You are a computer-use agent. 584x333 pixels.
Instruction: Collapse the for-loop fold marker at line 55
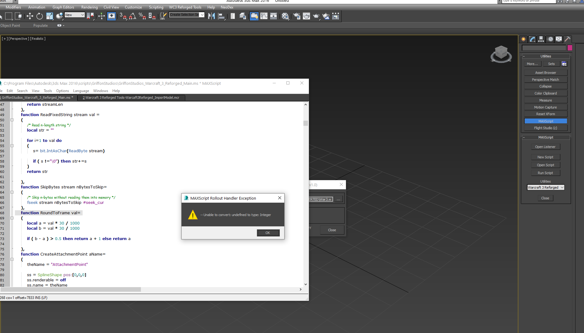12,146
